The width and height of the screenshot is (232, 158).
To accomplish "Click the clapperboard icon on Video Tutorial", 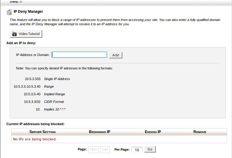I will pyautogui.click(x=14, y=34).
